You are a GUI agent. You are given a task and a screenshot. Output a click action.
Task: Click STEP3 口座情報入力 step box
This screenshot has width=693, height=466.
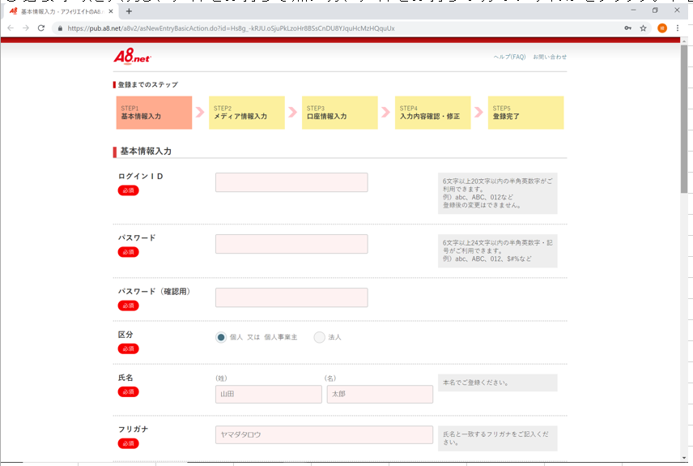pos(340,113)
